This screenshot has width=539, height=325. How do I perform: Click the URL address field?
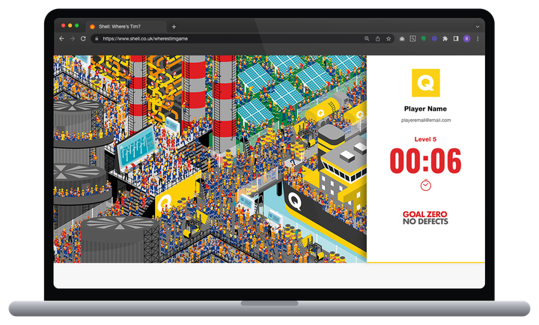click(227, 39)
